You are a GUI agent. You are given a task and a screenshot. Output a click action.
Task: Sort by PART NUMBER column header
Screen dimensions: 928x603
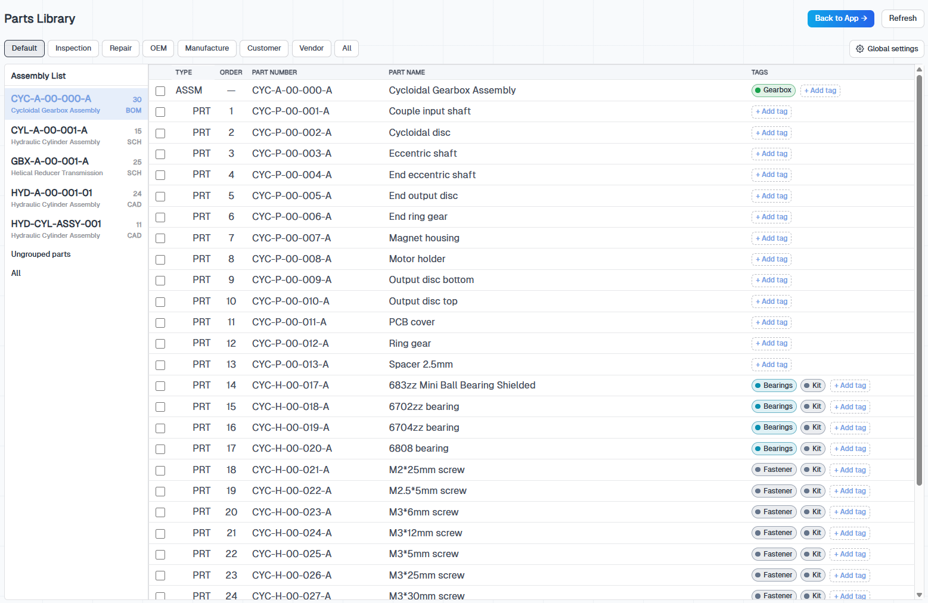pos(274,72)
